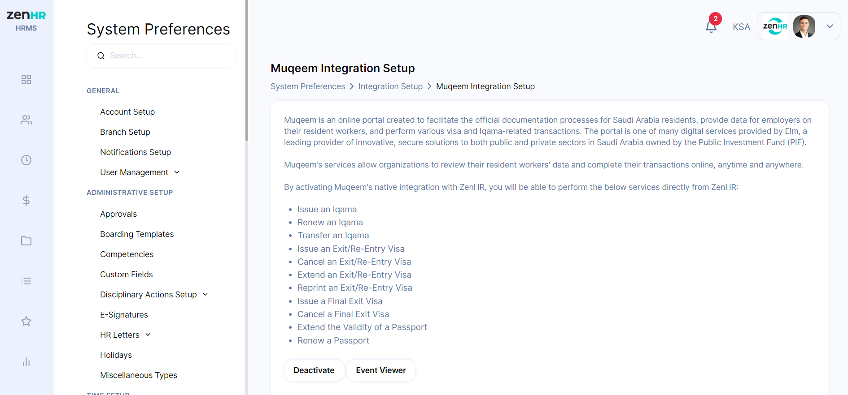Open Custom Fields
This screenshot has width=848, height=395.
(127, 275)
